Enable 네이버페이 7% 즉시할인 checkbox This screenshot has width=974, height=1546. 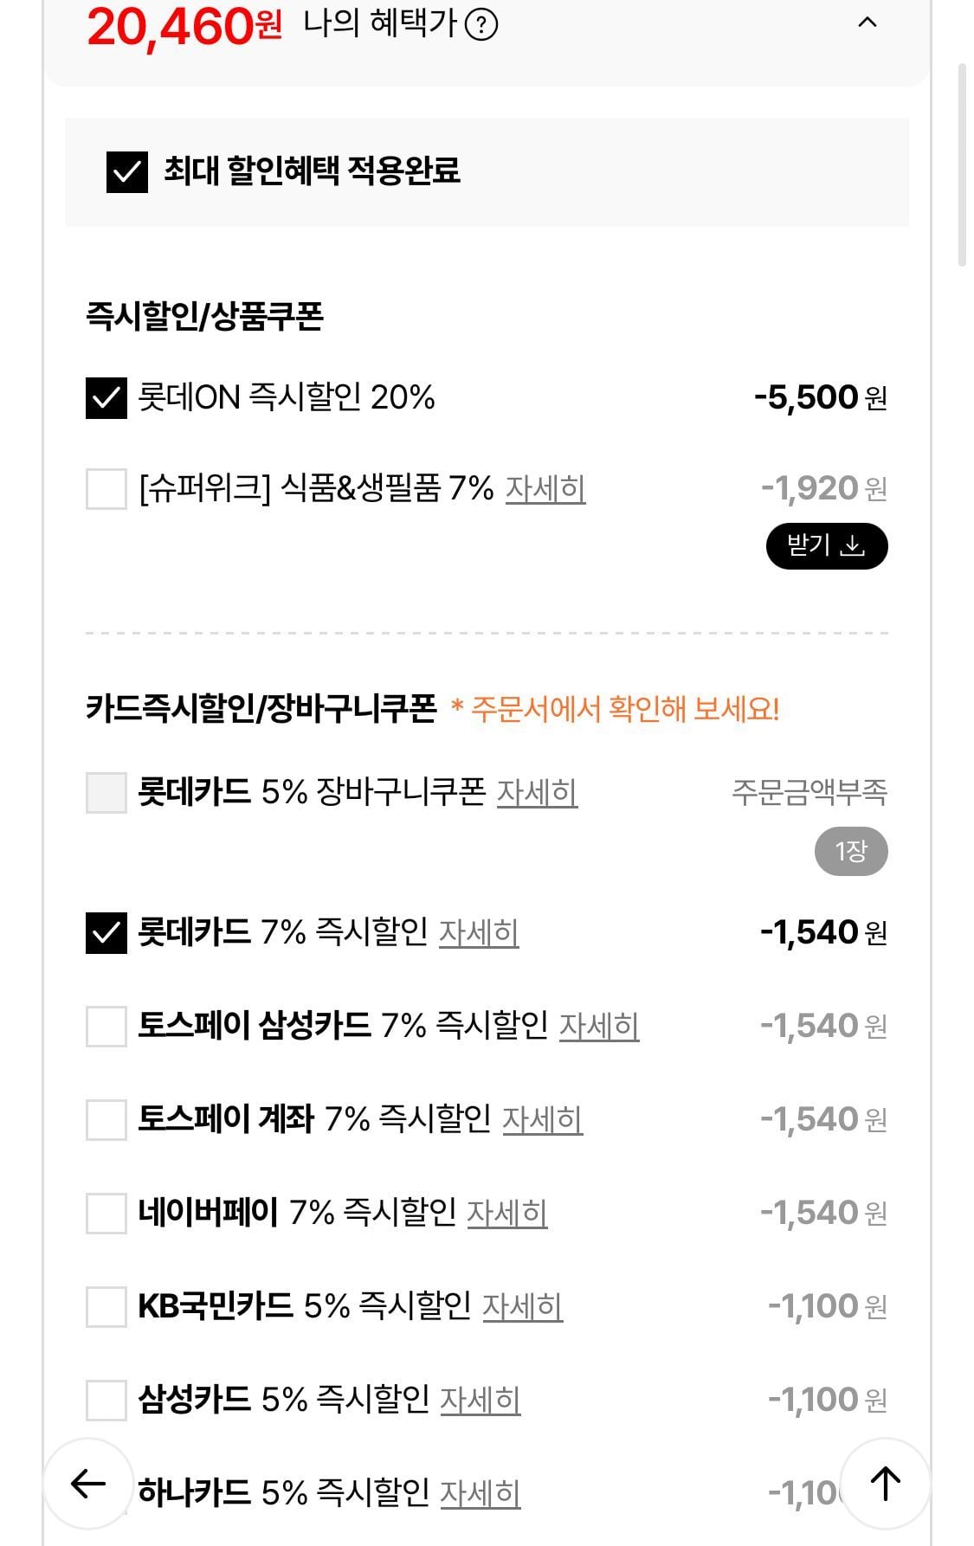[106, 1214]
